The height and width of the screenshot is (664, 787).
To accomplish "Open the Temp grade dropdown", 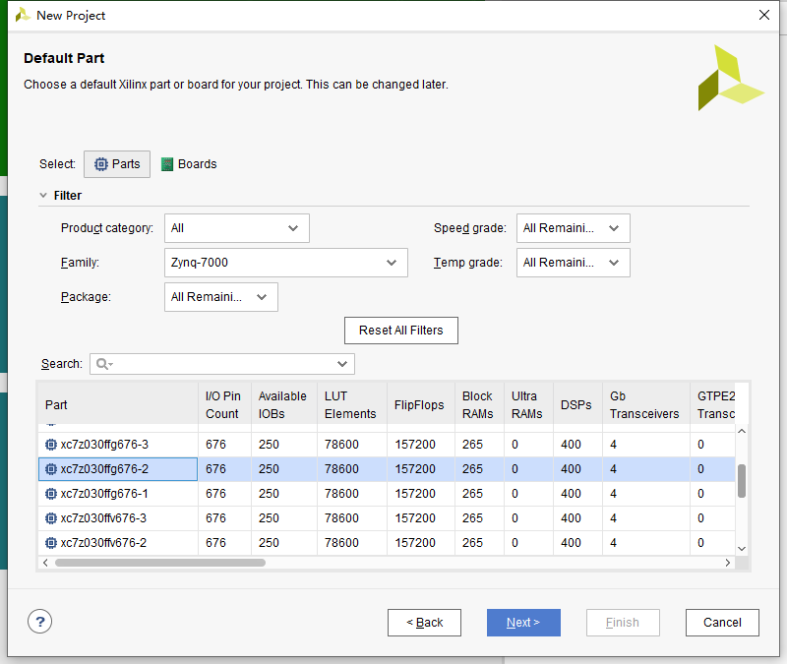I will click(x=574, y=263).
